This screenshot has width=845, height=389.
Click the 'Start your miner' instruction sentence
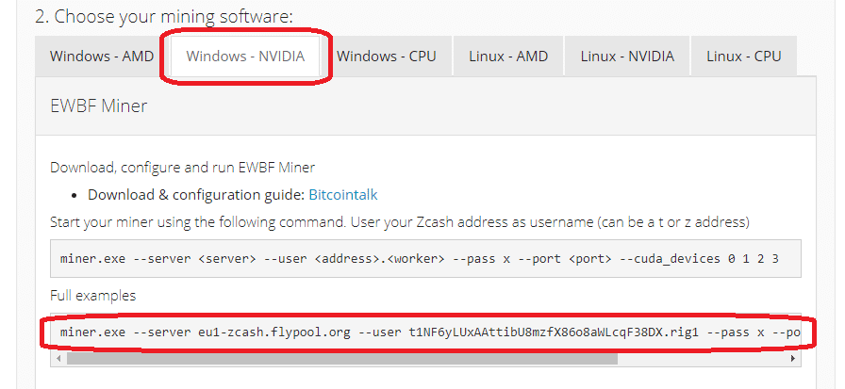400,222
